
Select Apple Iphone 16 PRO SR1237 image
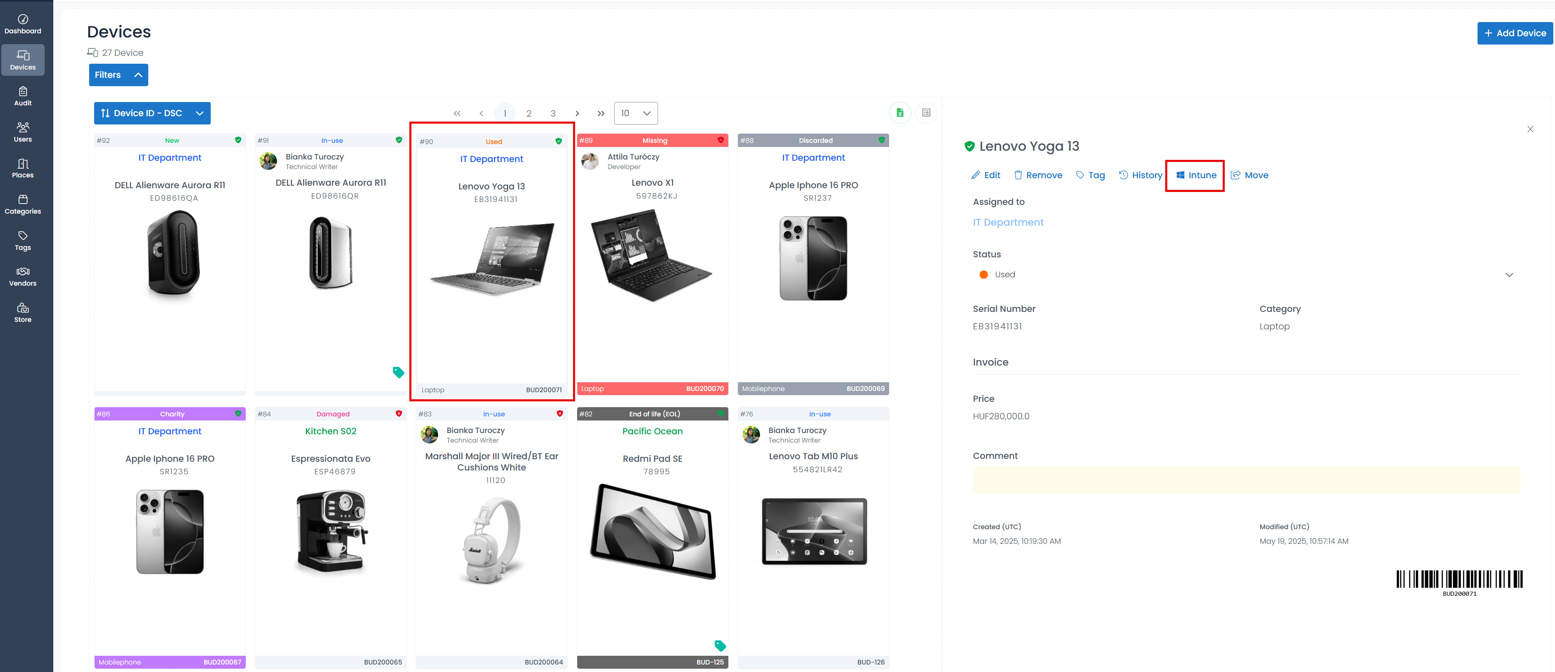point(813,258)
